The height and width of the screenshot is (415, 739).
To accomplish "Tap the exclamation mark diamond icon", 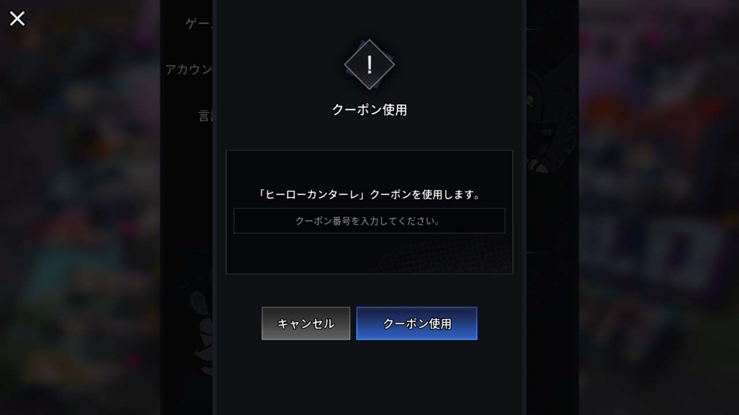I will (369, 65).
